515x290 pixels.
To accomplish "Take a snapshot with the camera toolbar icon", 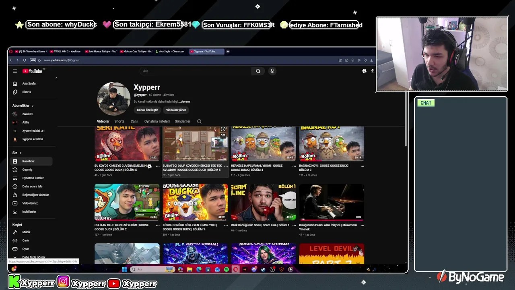I will pyautogui.click(x=346, y=60).
